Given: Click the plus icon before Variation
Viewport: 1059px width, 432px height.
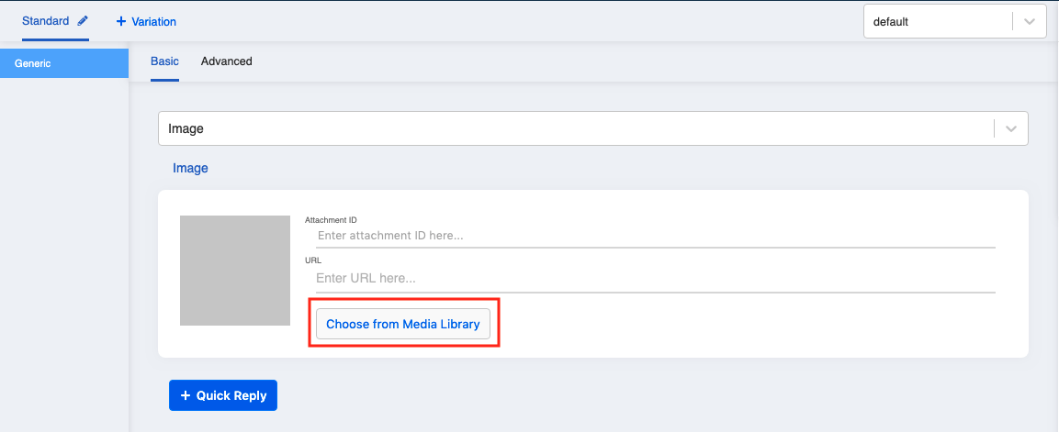Looking at the screenshot, I should (x=121, y=22).
